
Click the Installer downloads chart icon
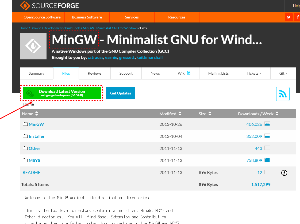click(x=267, y=136)
